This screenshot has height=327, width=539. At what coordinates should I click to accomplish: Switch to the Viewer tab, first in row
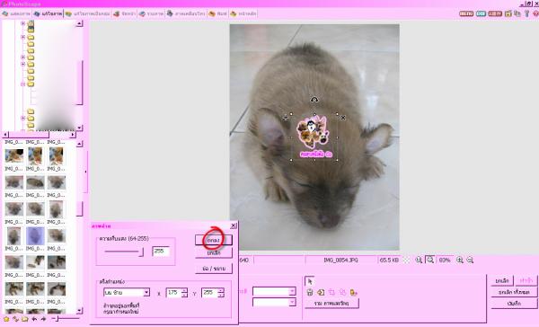pyautogui.click(x=16, y=13)
